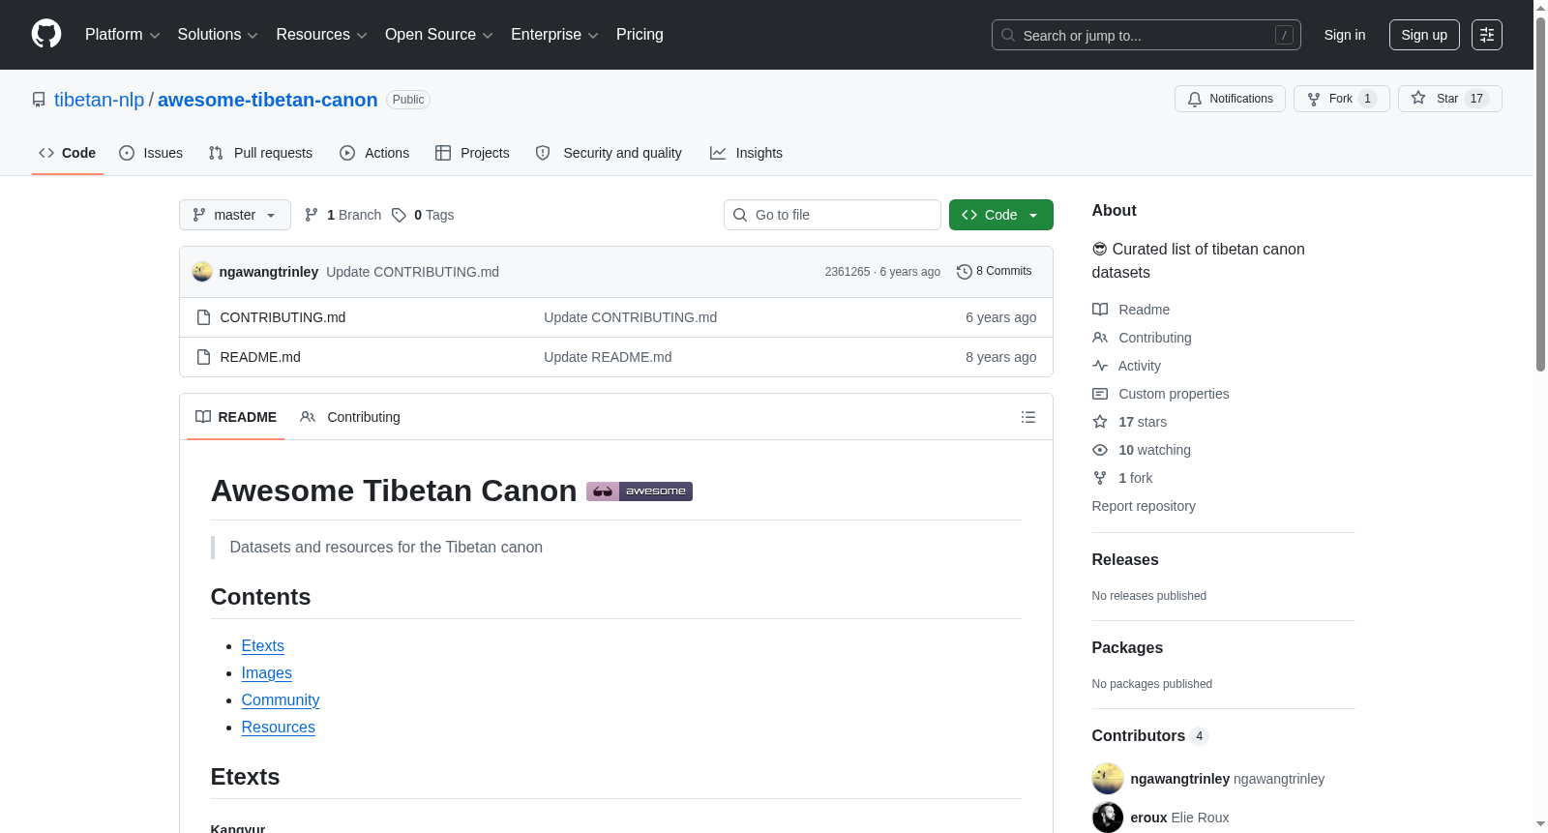This screenshot has width=1548, height=833.
Task: Click Report repository link
Action: tap(1144, 506)
